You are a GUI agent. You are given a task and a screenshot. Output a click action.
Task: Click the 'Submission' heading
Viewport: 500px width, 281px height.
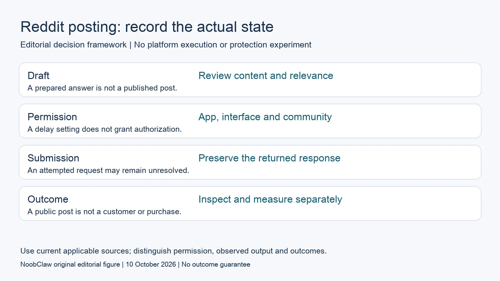[x=53, y=158]
